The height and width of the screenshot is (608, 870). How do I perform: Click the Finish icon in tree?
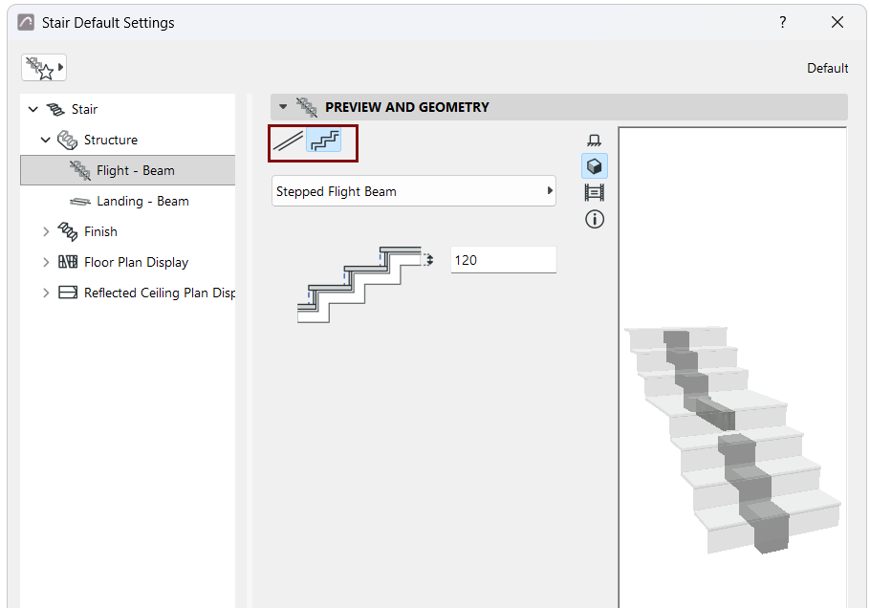pos(68,231)
